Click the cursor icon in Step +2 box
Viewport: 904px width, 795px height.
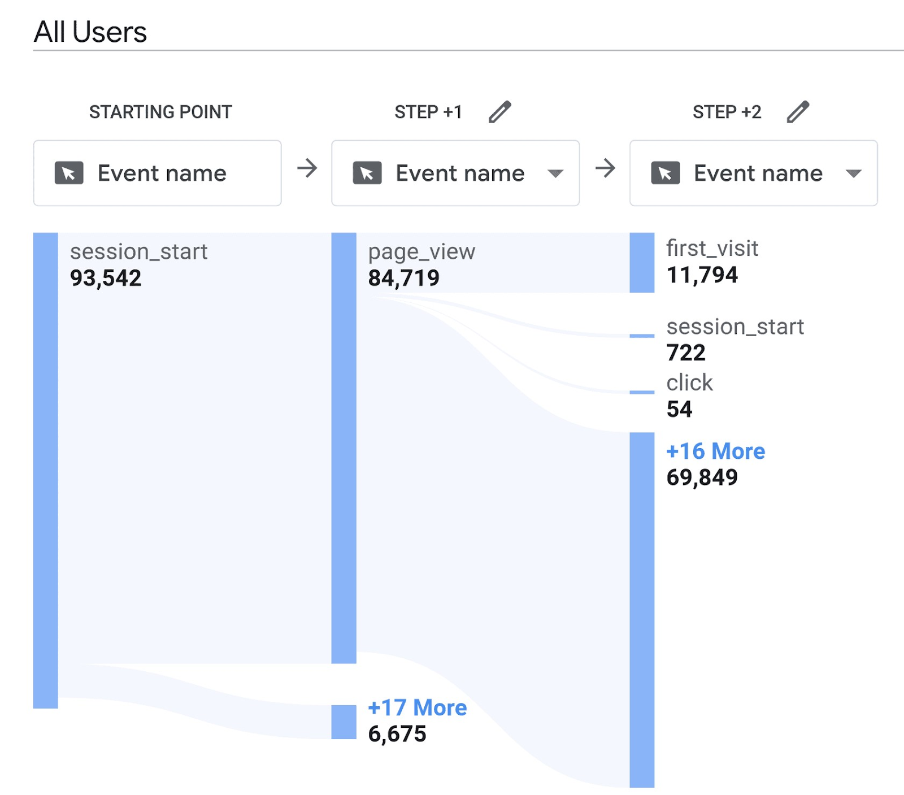(666, 173)
